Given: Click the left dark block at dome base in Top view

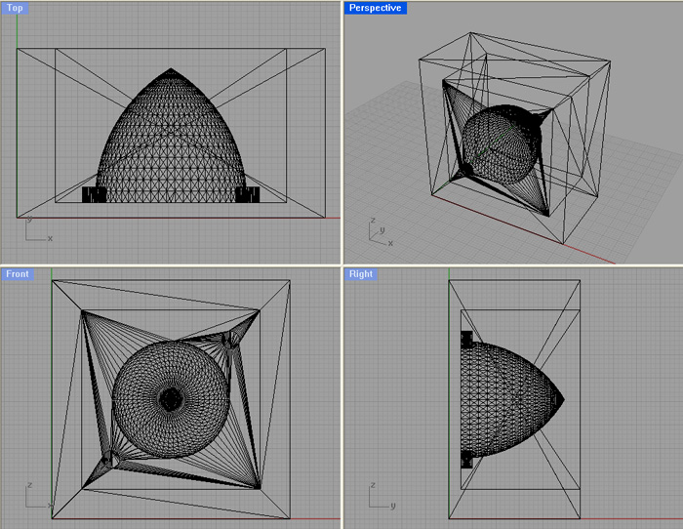Looking at the screenshot, I should (x=94, y=194).
